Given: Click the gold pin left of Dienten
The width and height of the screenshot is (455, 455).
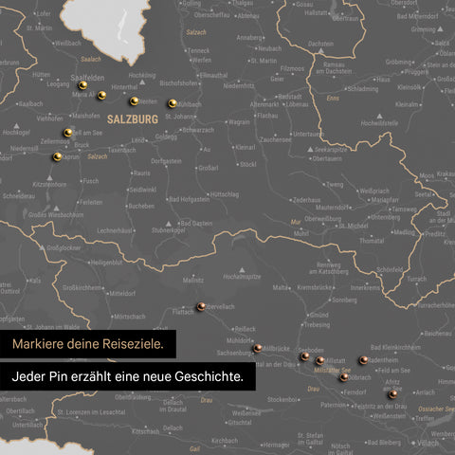Looking at the screenshot, I should (135, 100).
